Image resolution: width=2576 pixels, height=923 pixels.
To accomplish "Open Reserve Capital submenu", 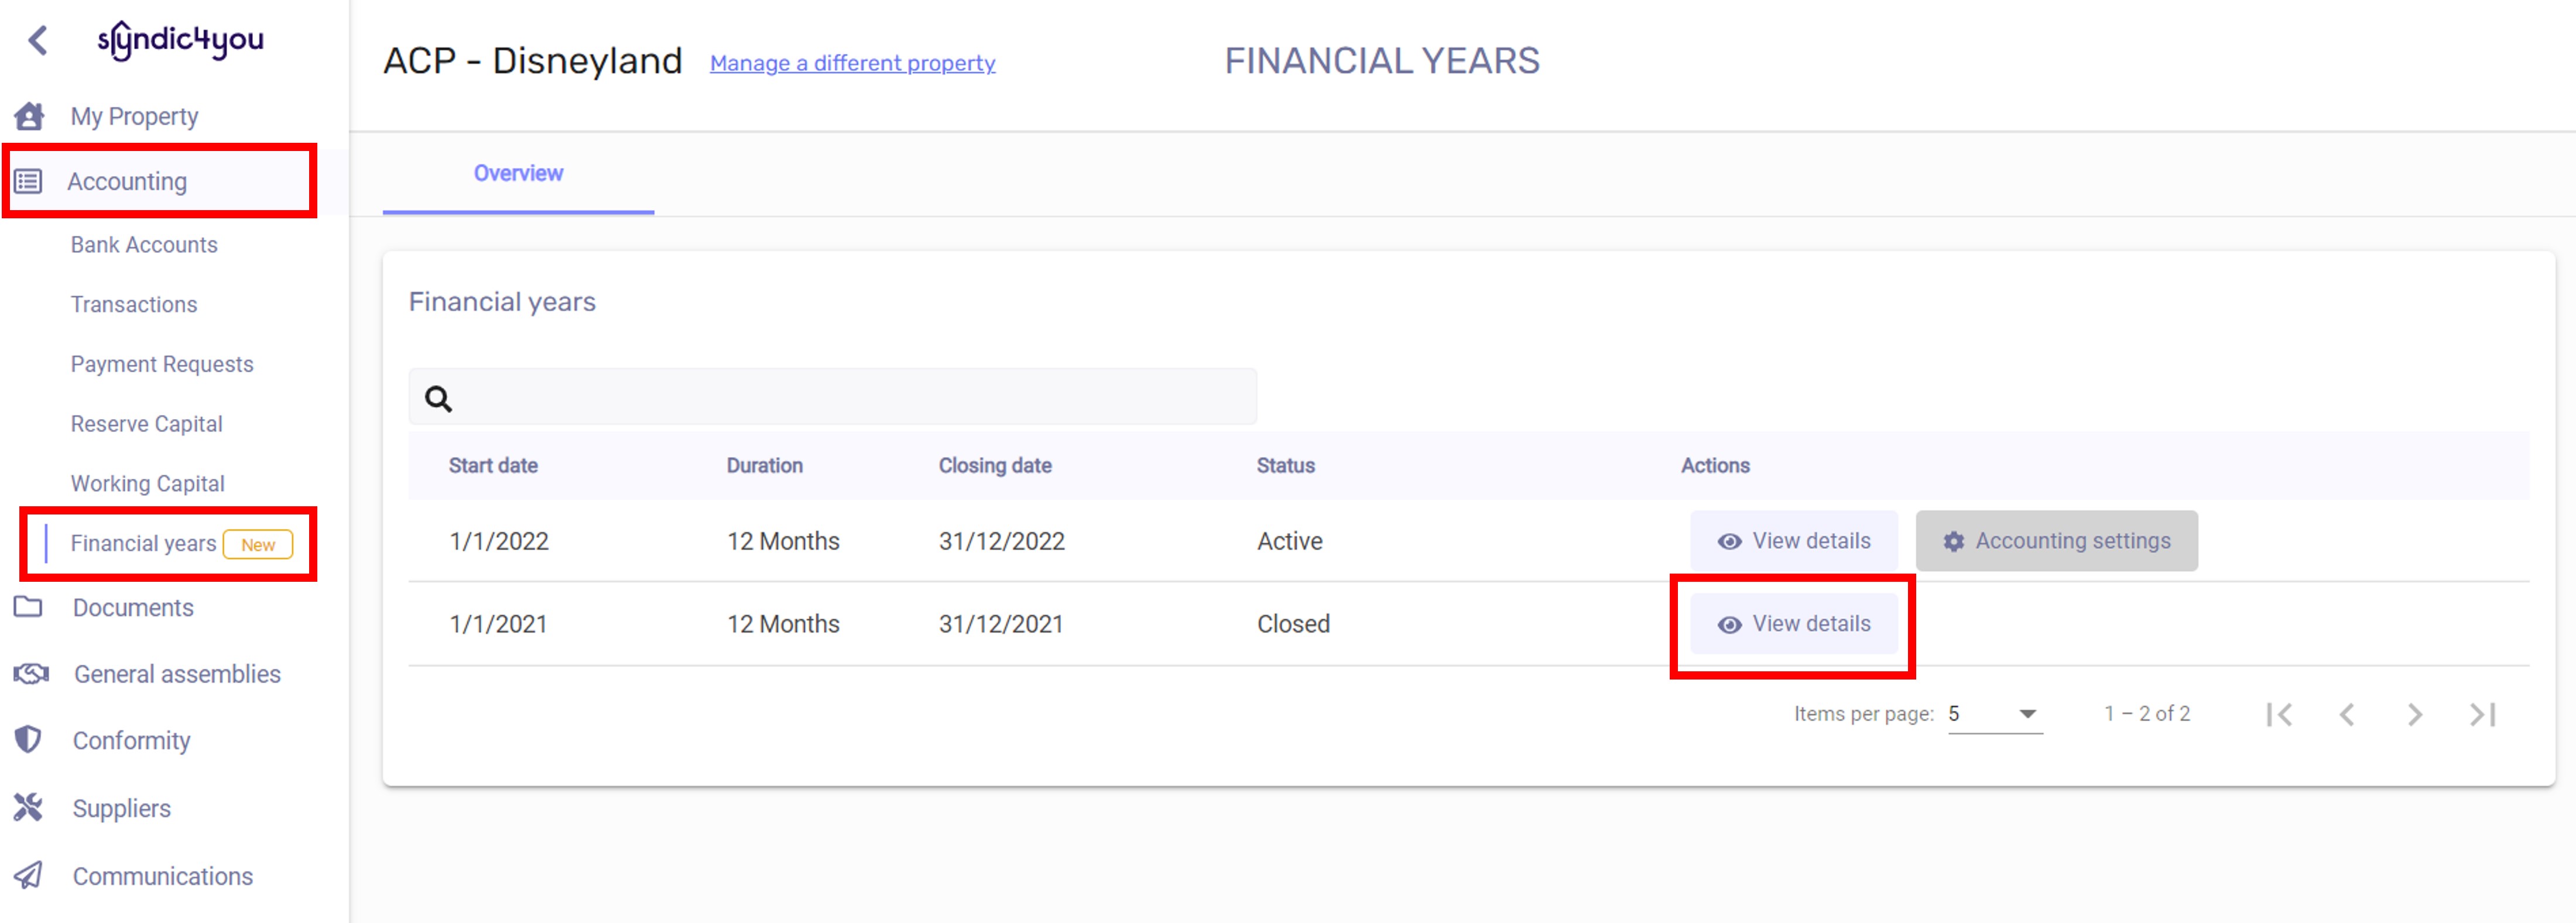I will [146, 424].
